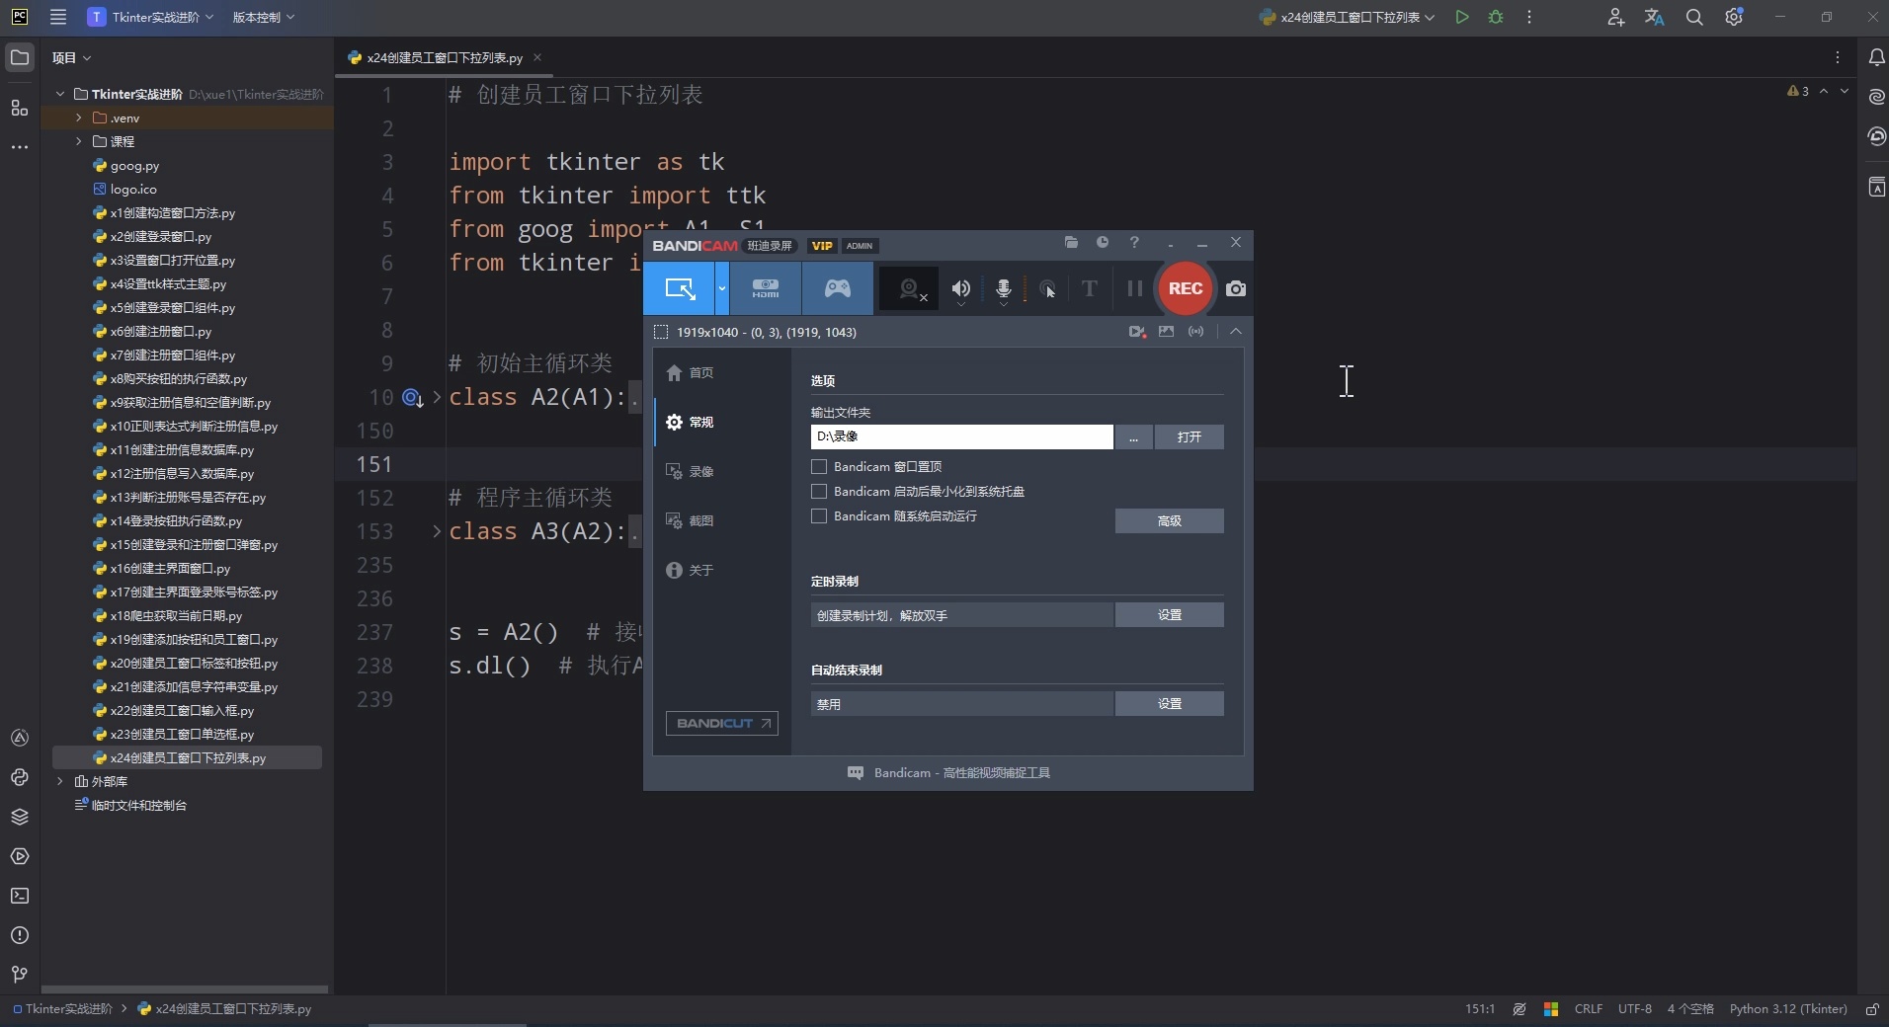Debug the current file with bug icon
Screen dimensions: 1889x1027
coord(1496,17)
